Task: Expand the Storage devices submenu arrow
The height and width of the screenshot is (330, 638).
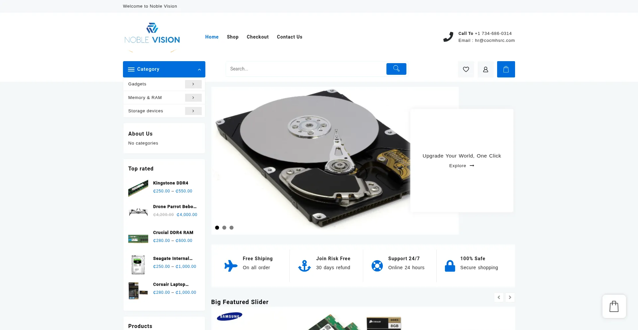Action: pos(193,111)
